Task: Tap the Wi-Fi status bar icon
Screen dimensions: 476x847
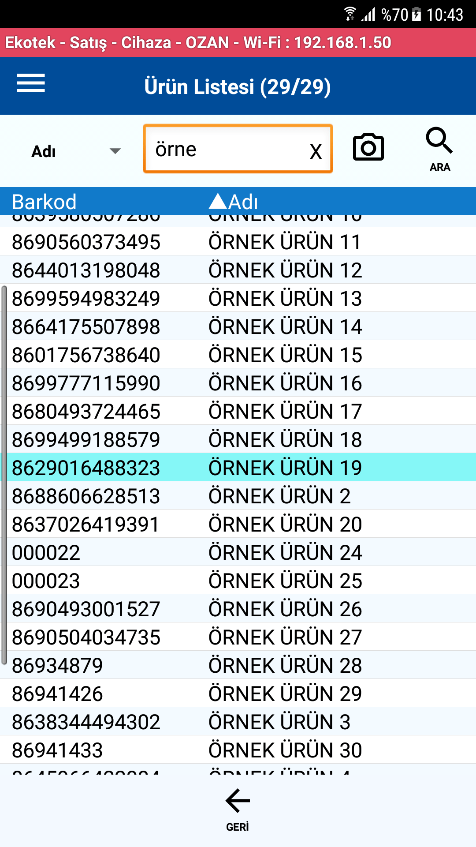Action: pos(350,14)
